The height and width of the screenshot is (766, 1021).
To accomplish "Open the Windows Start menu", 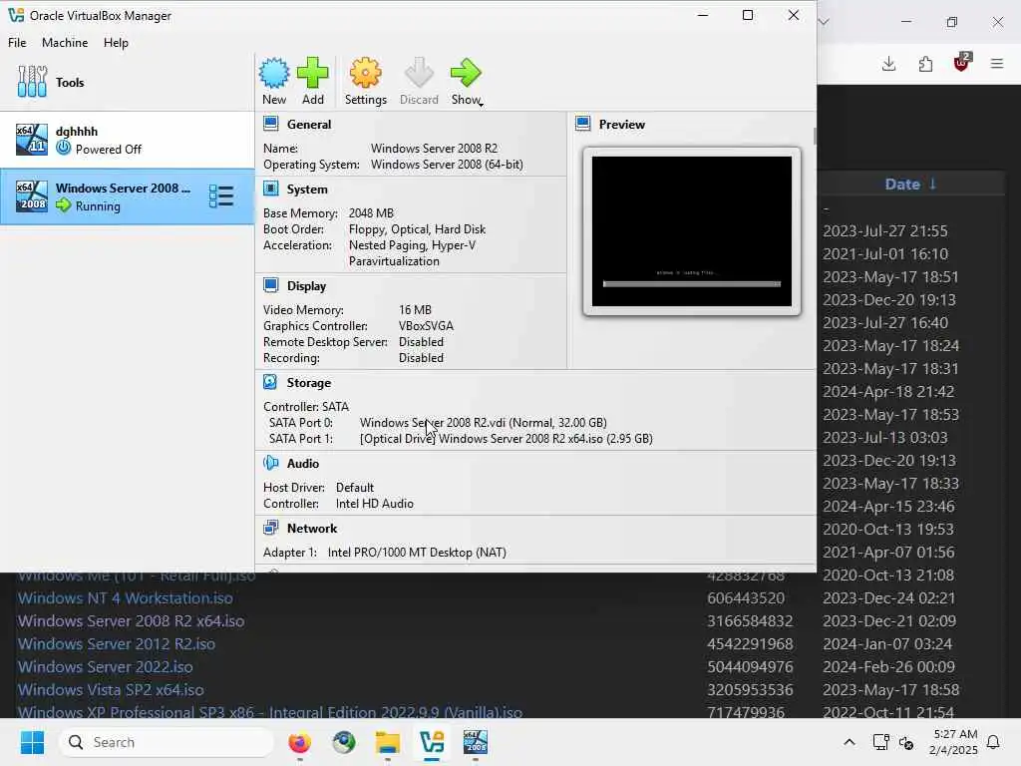I will (32, 742).
